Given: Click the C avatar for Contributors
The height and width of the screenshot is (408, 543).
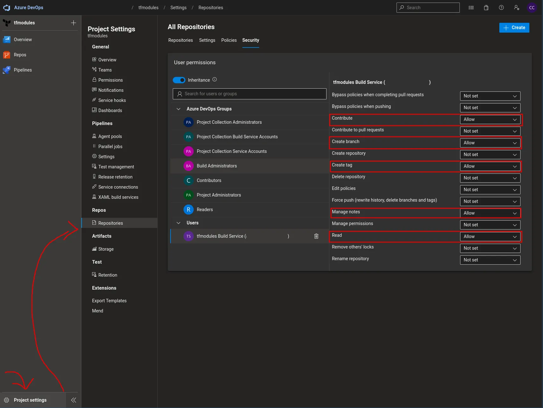Looking at the screenshot, I should tap(189, 180).
